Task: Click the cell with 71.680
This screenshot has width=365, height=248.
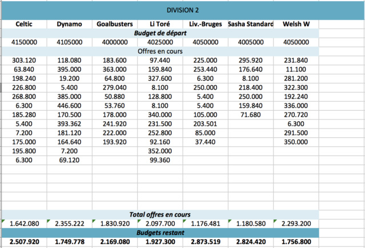Action: point(251,115)
